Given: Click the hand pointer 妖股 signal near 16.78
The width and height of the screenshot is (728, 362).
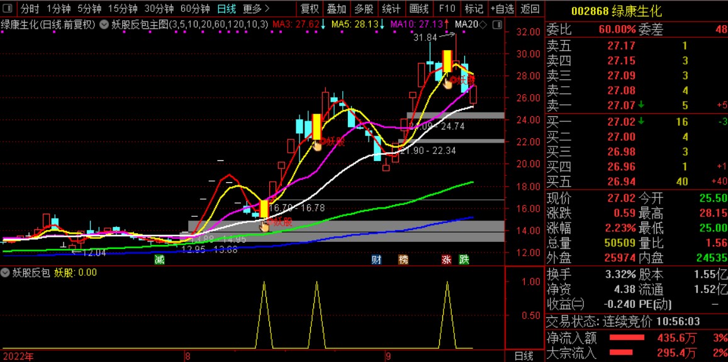Looking at the screenshot, I should click(x=264, y=226).
